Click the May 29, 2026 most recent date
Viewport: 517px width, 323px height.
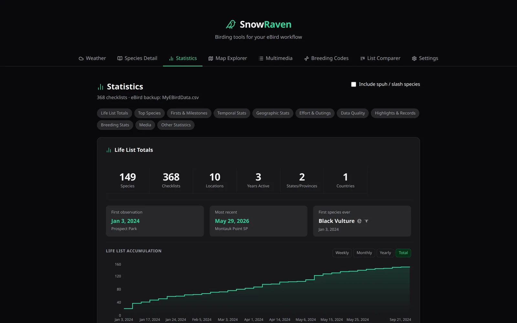pos(232,221)
